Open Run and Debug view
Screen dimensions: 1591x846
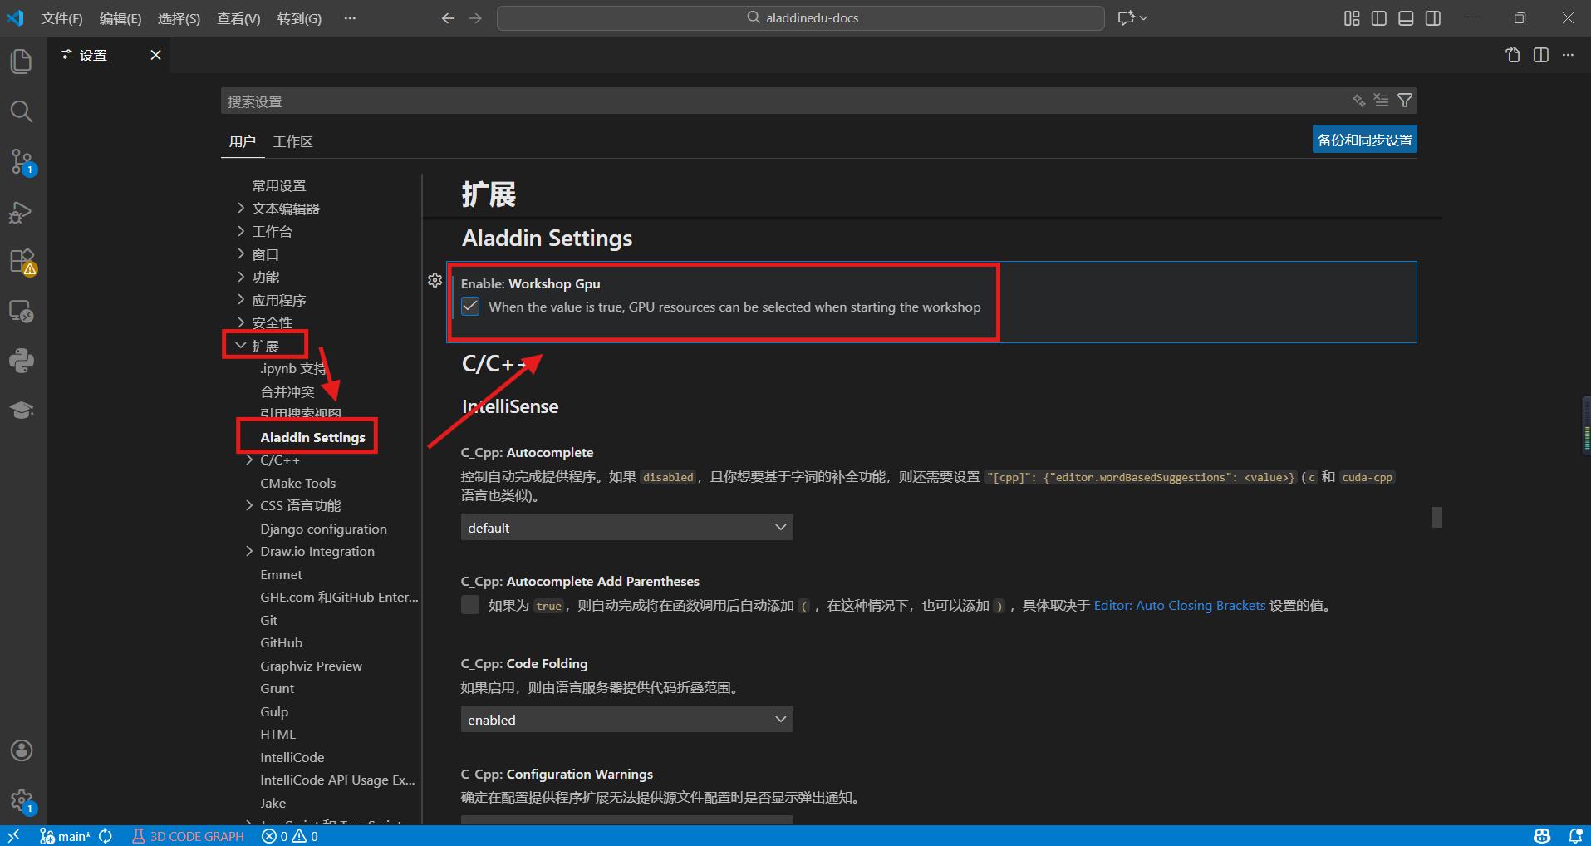22,212
